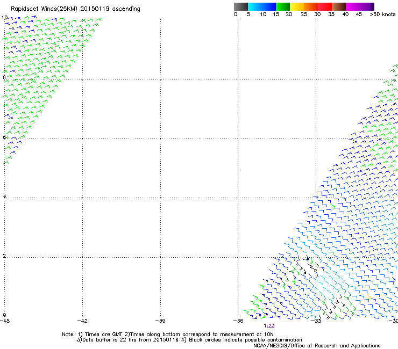Viewport: 398px width, 349px height.
Task: Click latitude axis label '10'
Action: [4, 18]
